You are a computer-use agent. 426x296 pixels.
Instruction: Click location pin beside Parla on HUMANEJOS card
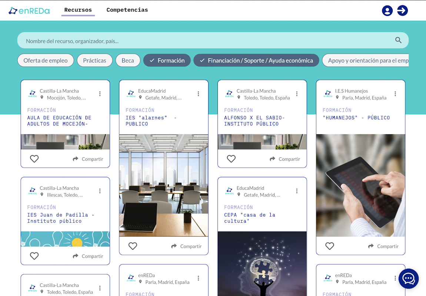337,97
